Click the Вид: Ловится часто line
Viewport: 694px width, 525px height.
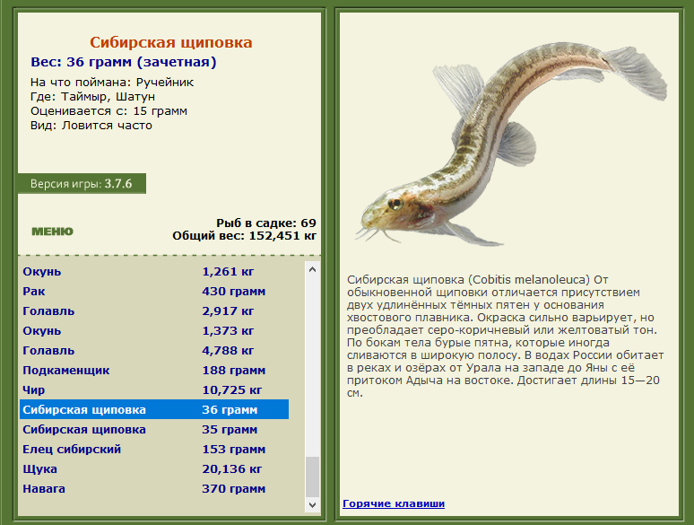click(91, 126)
